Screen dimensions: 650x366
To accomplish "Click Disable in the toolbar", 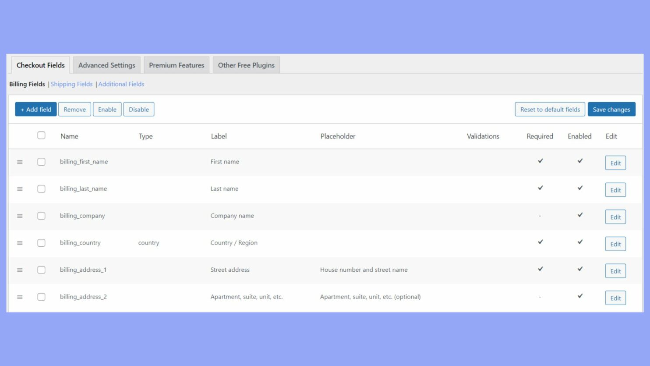I will [x=139, y=109].
